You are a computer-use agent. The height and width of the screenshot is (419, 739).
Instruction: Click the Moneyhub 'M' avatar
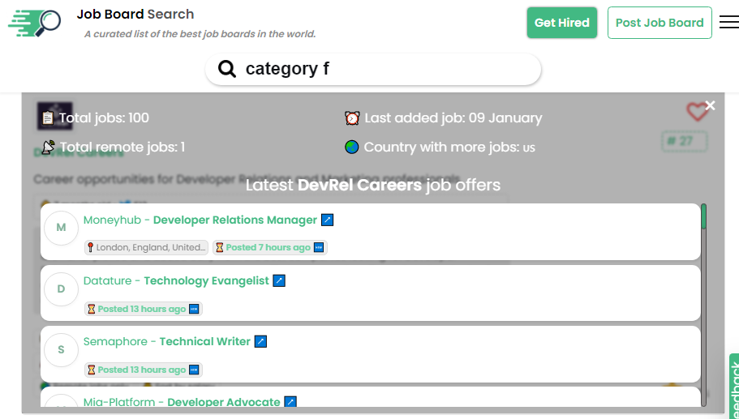pos(61,228)
